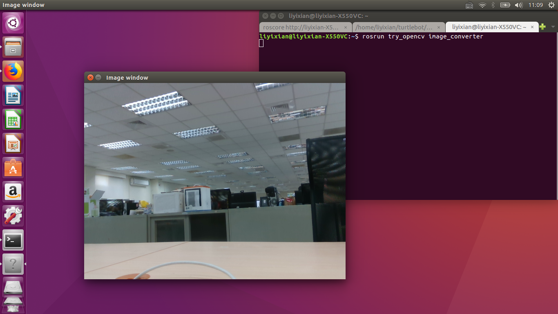The image size is (558, 314).
Task: Click the Image window title bar text
Action: point(127,78)
